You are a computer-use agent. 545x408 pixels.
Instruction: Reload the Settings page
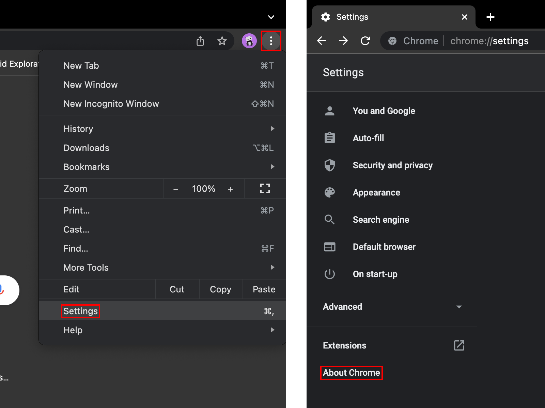tap(365, 41)
